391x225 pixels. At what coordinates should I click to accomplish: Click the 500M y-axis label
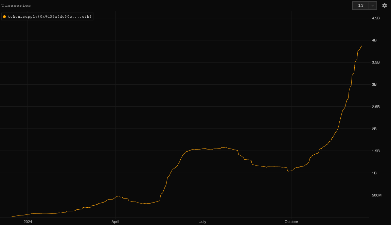click(x=376, y=195)
